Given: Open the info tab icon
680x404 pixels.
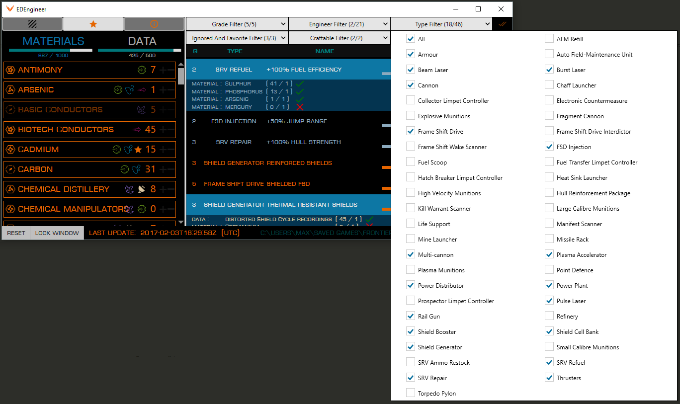Looking at the screenshot, I should click(x=154, y=24).
